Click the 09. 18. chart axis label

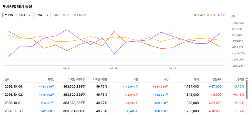114,69
